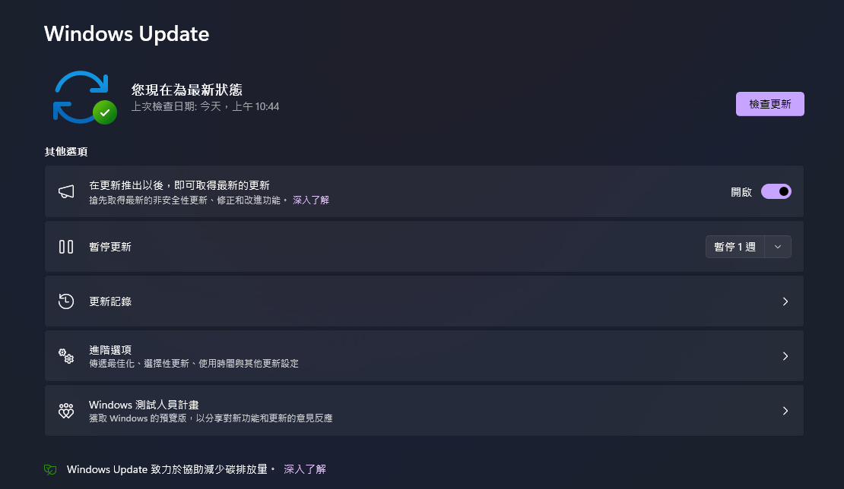Screen dimensions: 844x489
Task: Open 更新記錄 with its chevron arrow
Action: [x=785, y=301]
